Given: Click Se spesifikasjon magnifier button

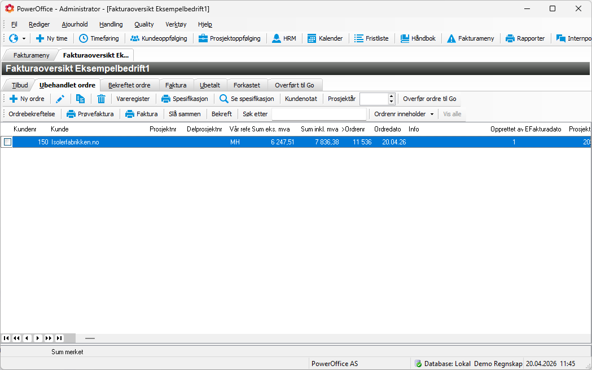Looking at the screenshot, I should (x=247, y=99).
